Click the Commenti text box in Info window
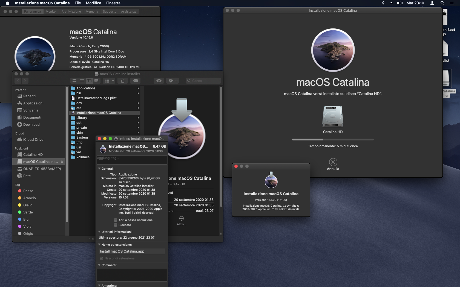460x287 pixels. coord(132,275)
